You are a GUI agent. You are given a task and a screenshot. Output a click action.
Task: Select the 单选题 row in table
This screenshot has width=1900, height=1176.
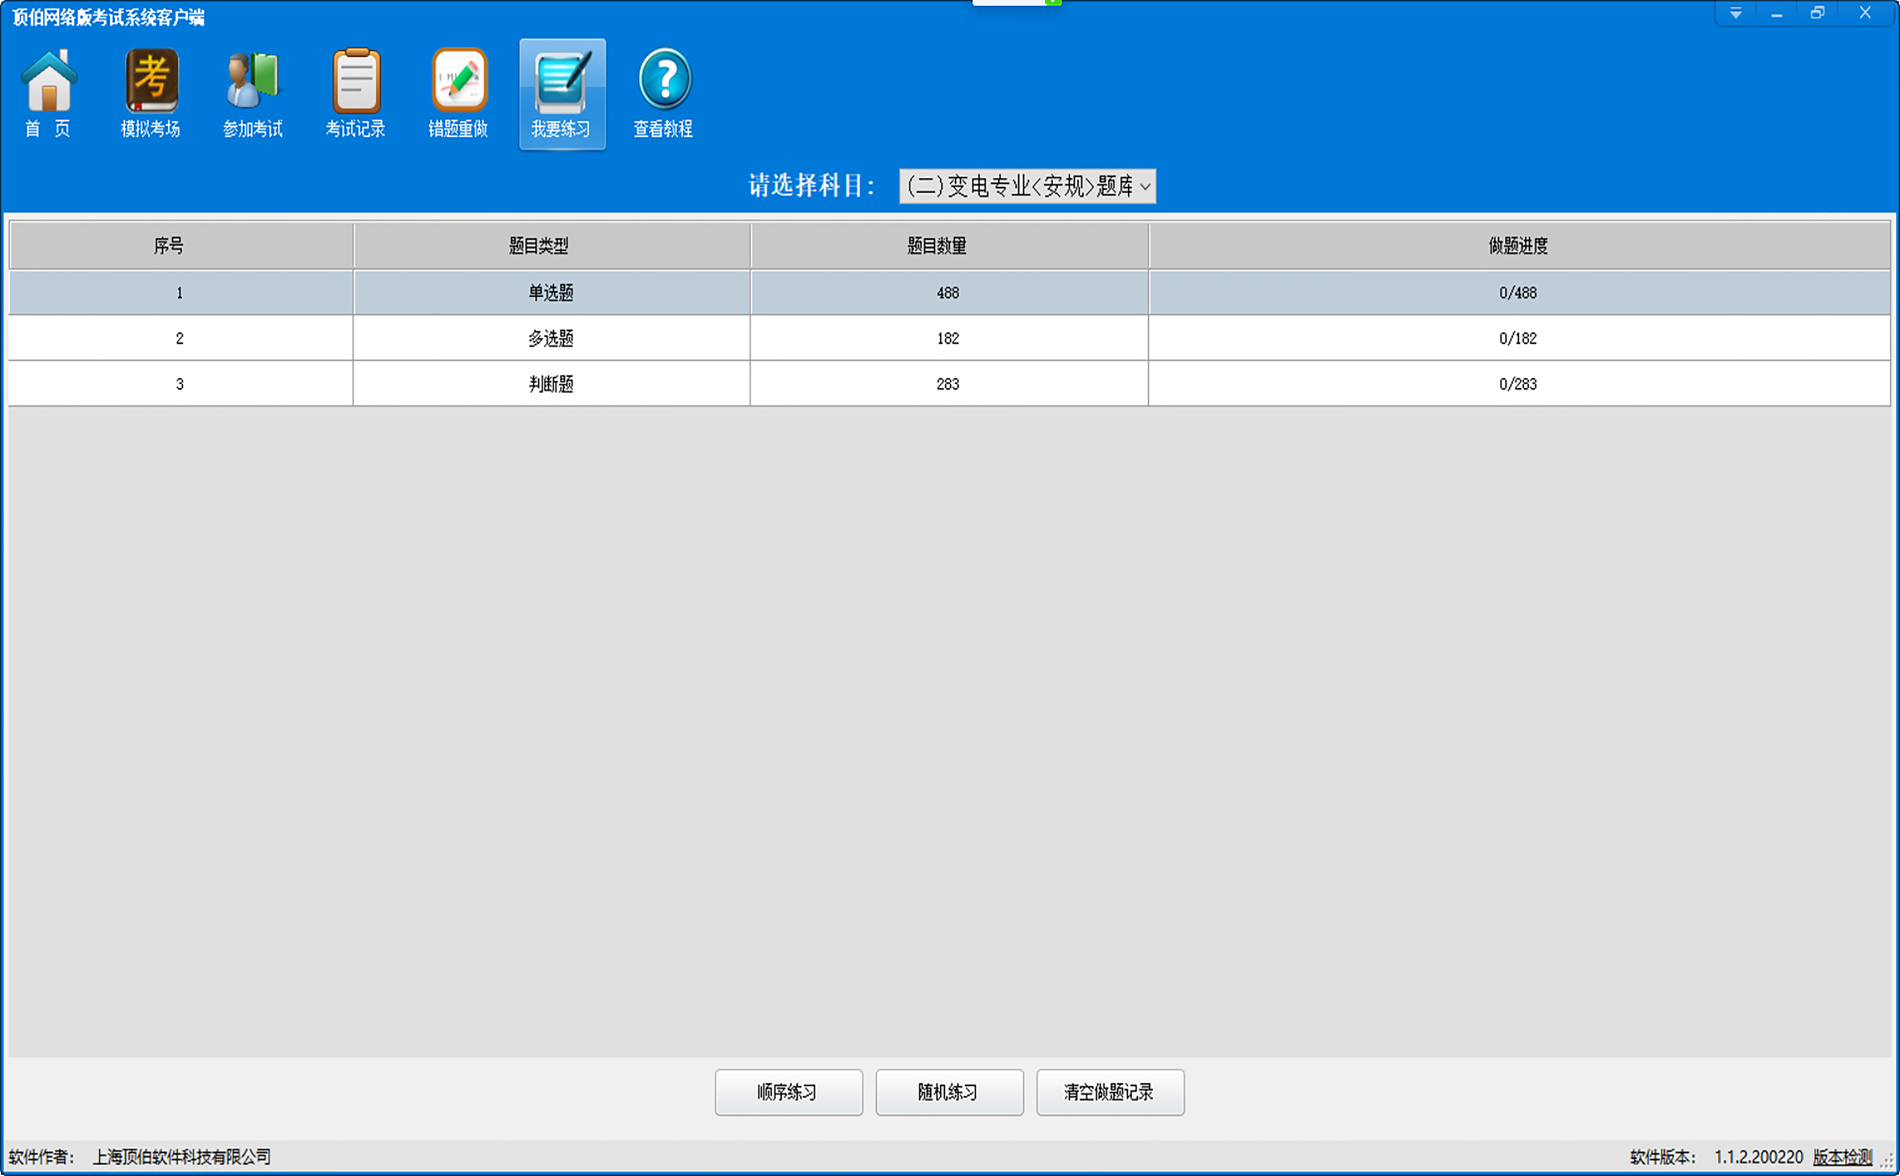pyautogui.click(x=551, y=292)
